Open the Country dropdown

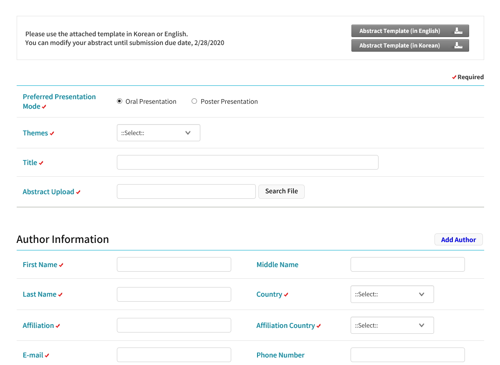(x=392, y=294)
